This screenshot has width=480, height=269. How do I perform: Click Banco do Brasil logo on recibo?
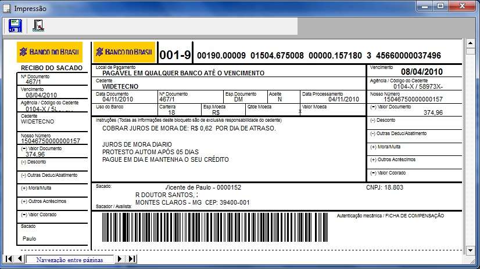(x=49, y=52)
